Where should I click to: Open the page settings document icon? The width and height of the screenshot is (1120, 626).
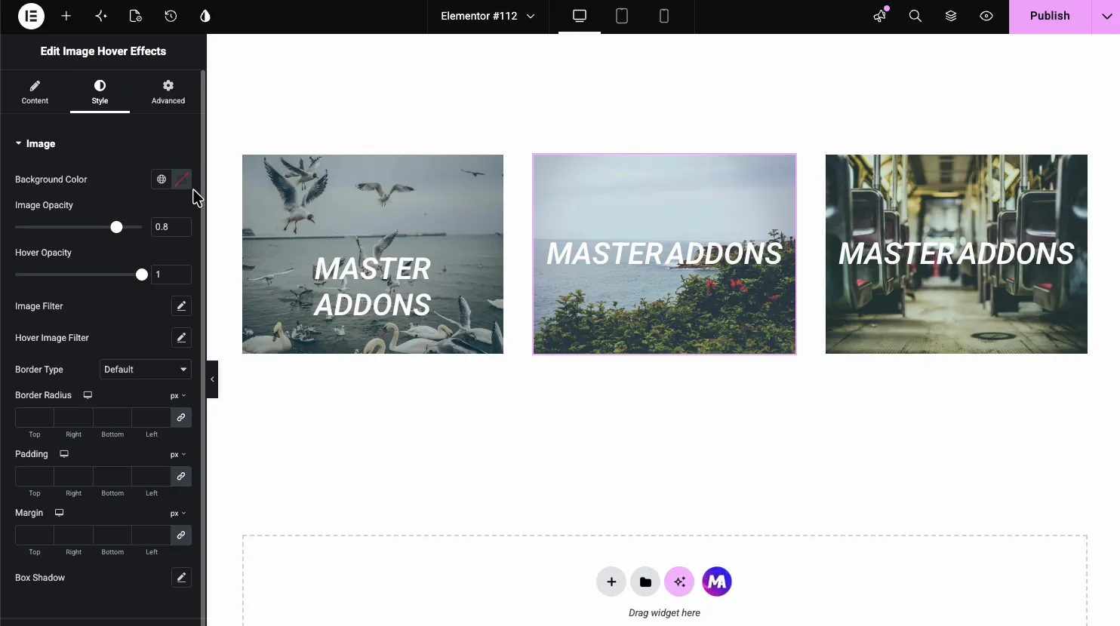pos(136,16)
